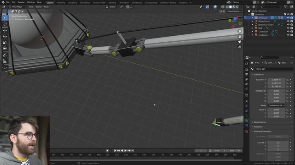Select the Annotate tool
Image resolution: width=295 pixels, height=165 pixels.
point(5,55)
